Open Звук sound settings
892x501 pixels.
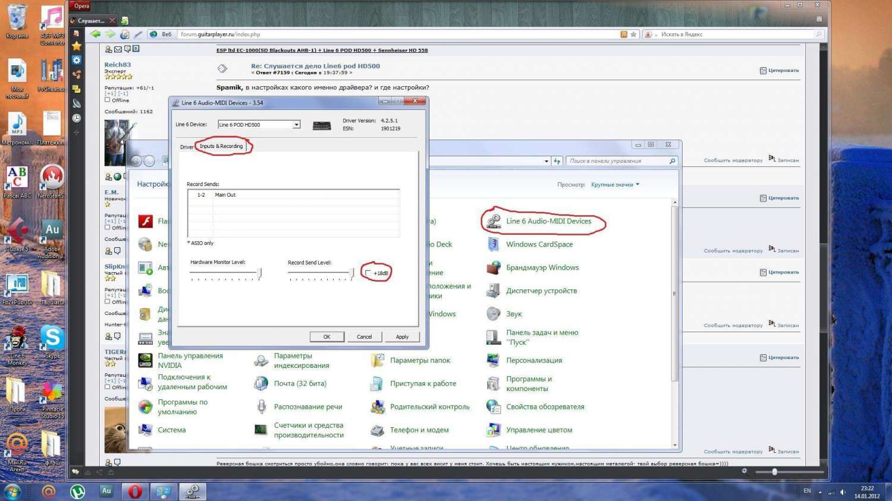tap(514, 314)
